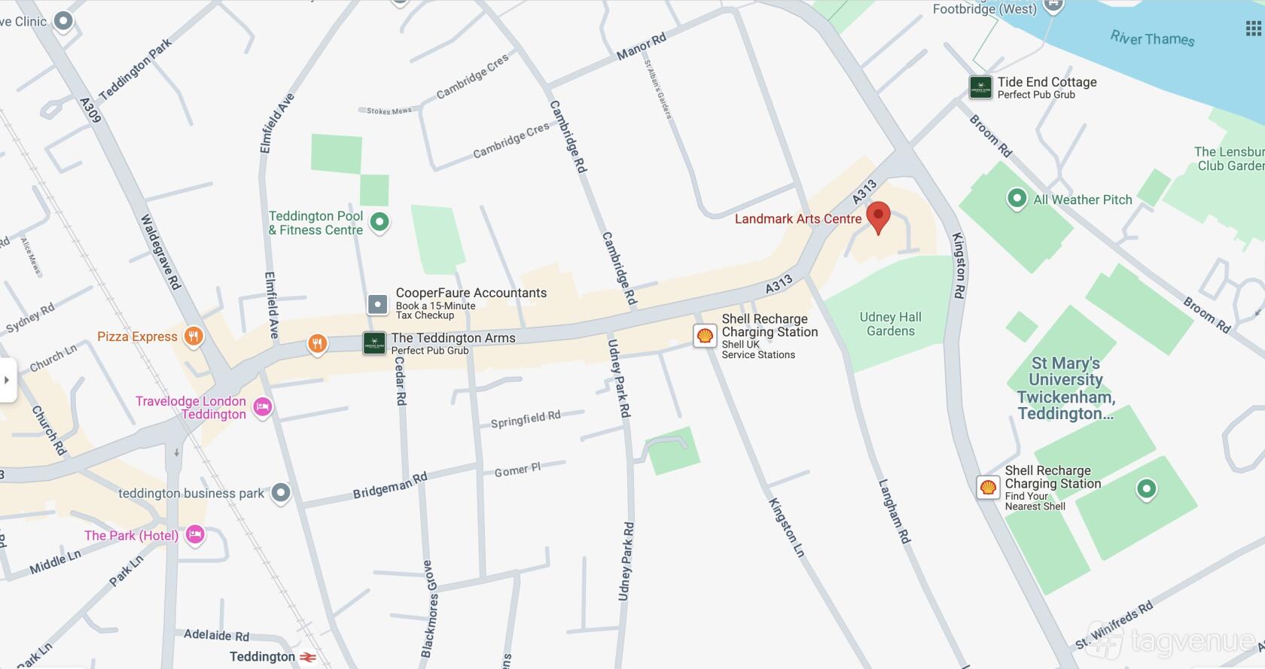Open The Park (Hotel) marker icon
1265x669 pixels.
(195, 535)
